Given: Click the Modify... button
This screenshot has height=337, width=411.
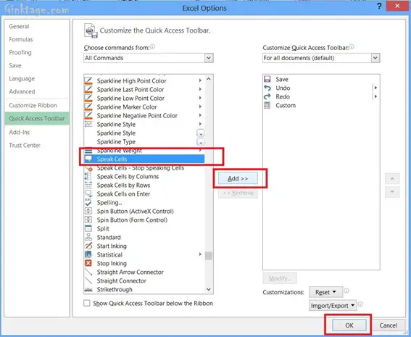Looking at the screenshot, I should pos(280,278).
